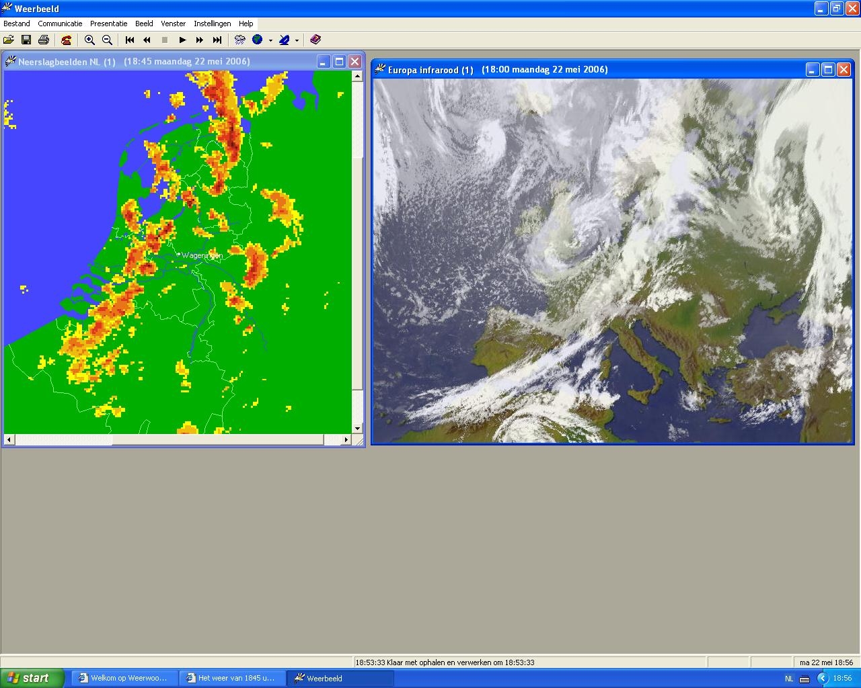Expand the satellite dish dropdown arrow
This screenshot has width=861, height=688.
pyautogui.click(x=297, y=40)
